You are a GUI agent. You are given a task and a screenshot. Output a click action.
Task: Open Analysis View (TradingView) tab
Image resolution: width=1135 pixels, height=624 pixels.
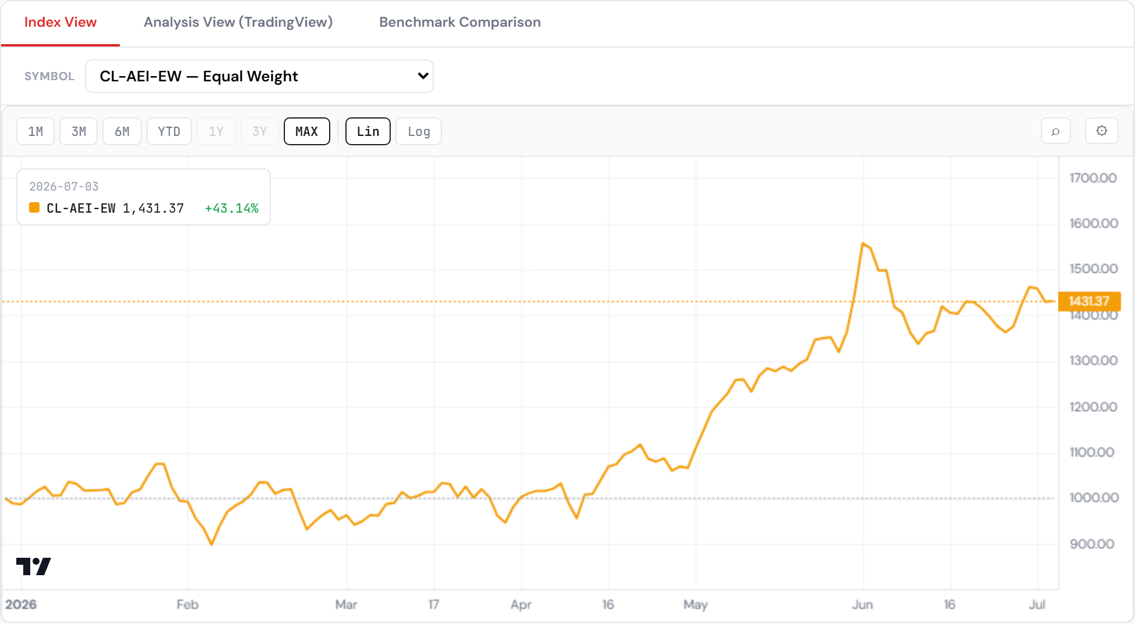point(238,22)
